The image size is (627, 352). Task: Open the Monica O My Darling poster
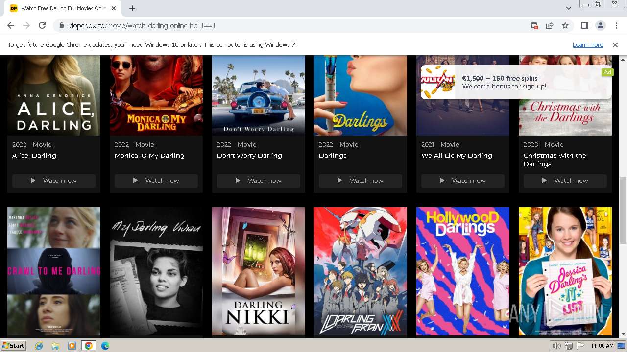156,95
